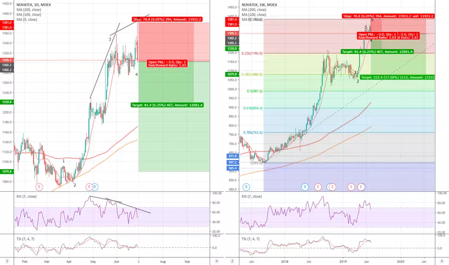Screen dimensions: 449x265
Task: Click the Z timezone button on the weekly chart
Action: coord(232,261)
